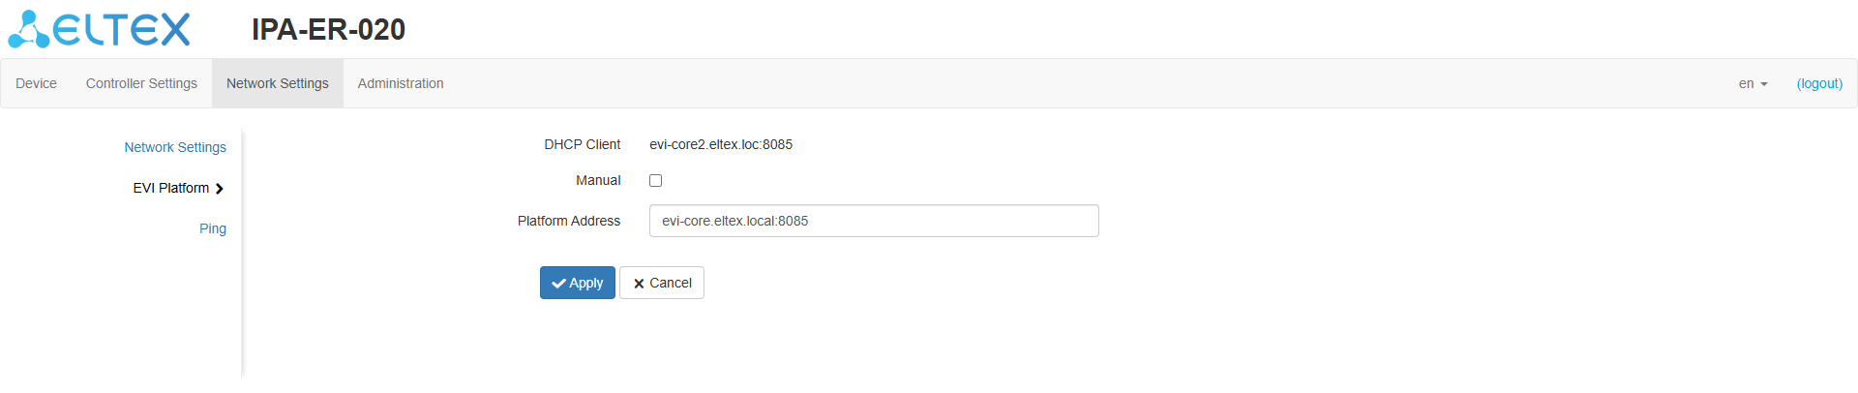Click the logout link
Screen dimensions: 1858x393
(x=1819, y=84)
